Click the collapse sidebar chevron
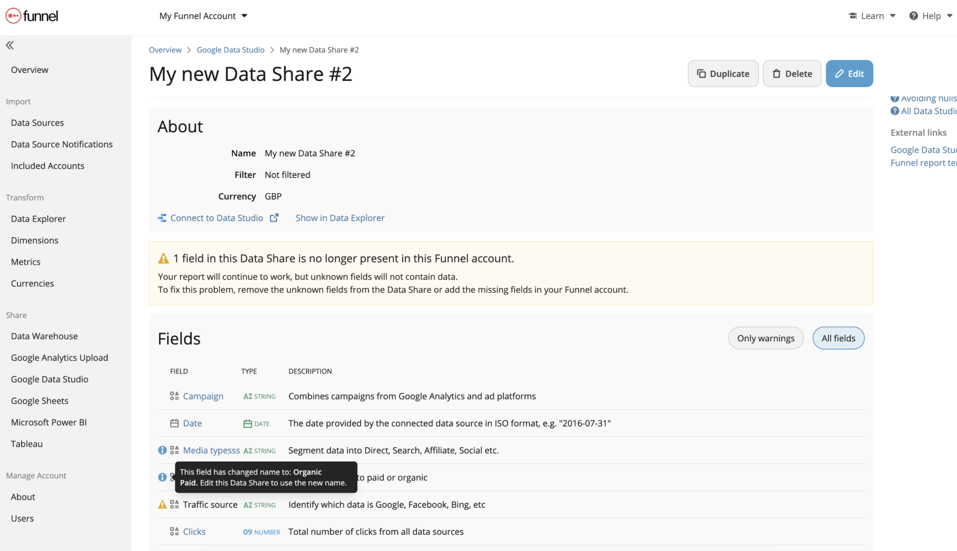This screenshot has width=957, height=551. point(10,45)
